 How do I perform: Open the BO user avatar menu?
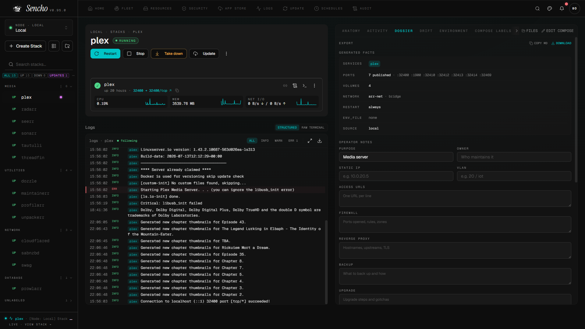574,9
